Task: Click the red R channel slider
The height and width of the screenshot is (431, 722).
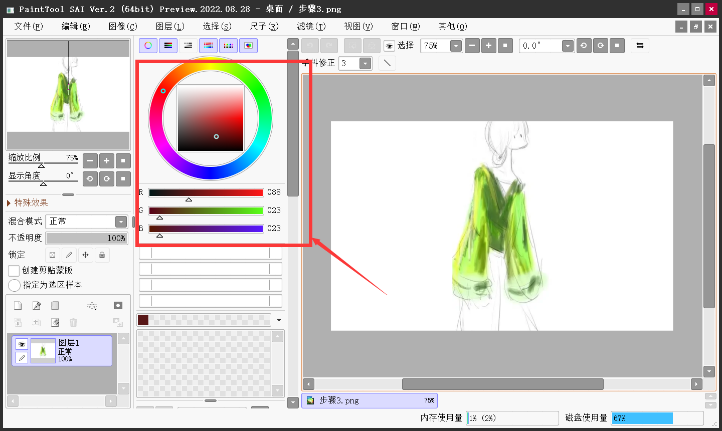Action: (206, 193)
